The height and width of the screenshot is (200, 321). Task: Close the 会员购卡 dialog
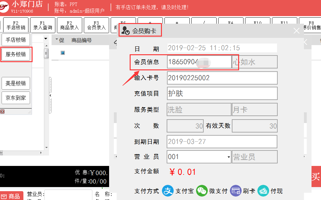pos(296,31)
